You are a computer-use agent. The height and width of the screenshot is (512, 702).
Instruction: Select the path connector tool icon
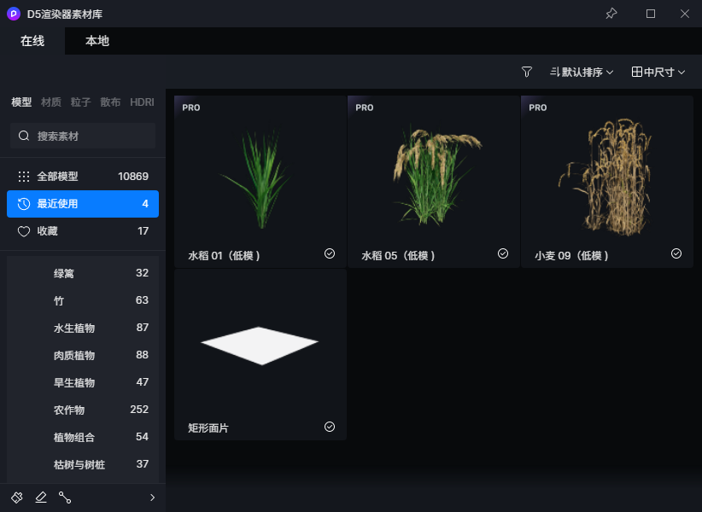tap(65, 497)
